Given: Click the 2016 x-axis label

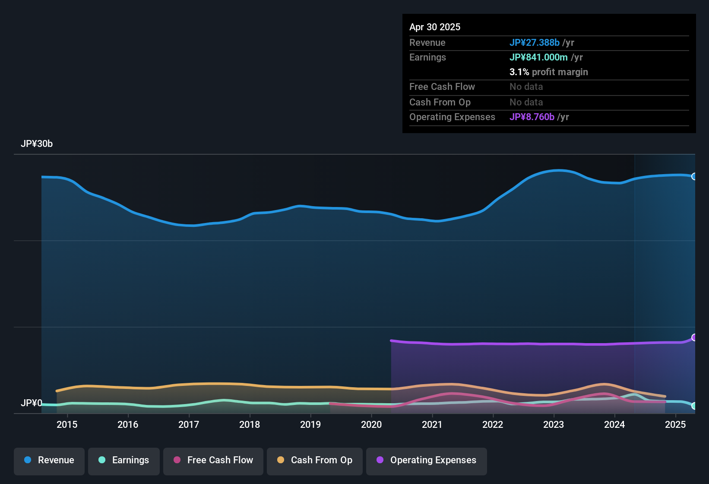Looking at the screenshot, I should [x=128, y=425].
